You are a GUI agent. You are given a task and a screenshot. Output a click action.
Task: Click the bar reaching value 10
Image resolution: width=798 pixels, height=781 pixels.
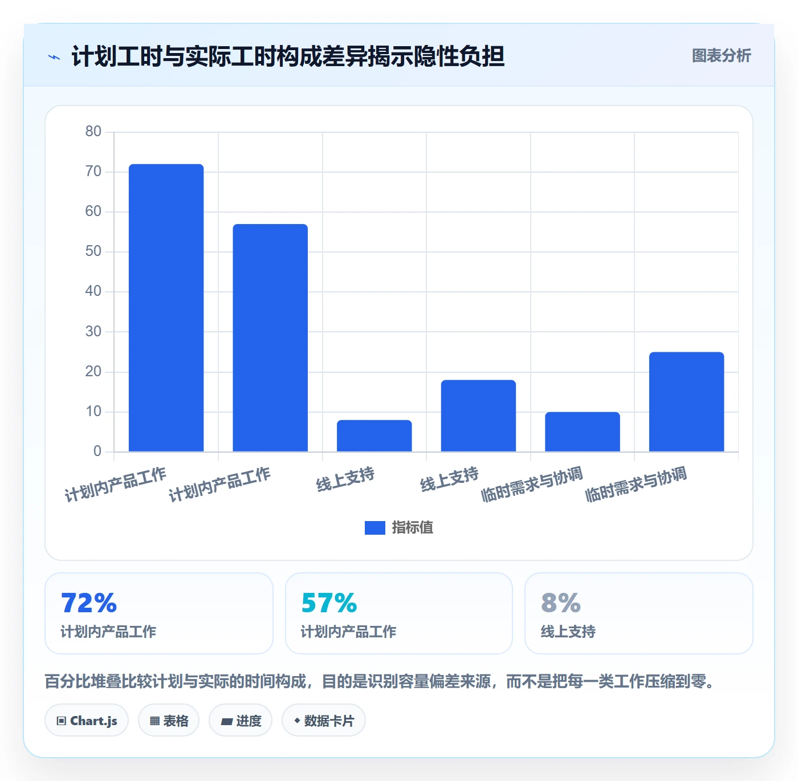click(583, 432)
